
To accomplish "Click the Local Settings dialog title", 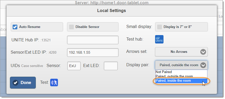I will tap(111, 10).
